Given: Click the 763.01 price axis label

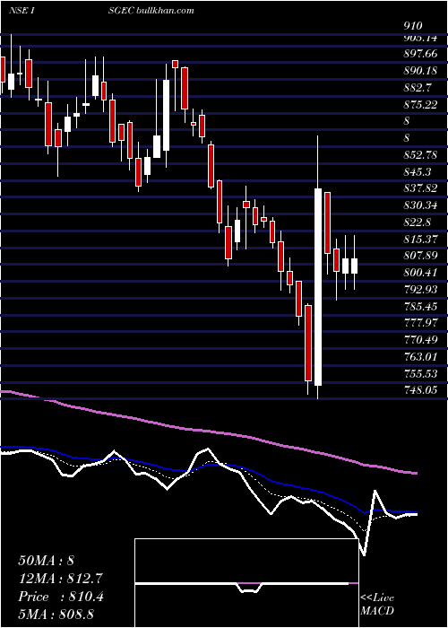Looking at the screenshot, I should (422, 357).
